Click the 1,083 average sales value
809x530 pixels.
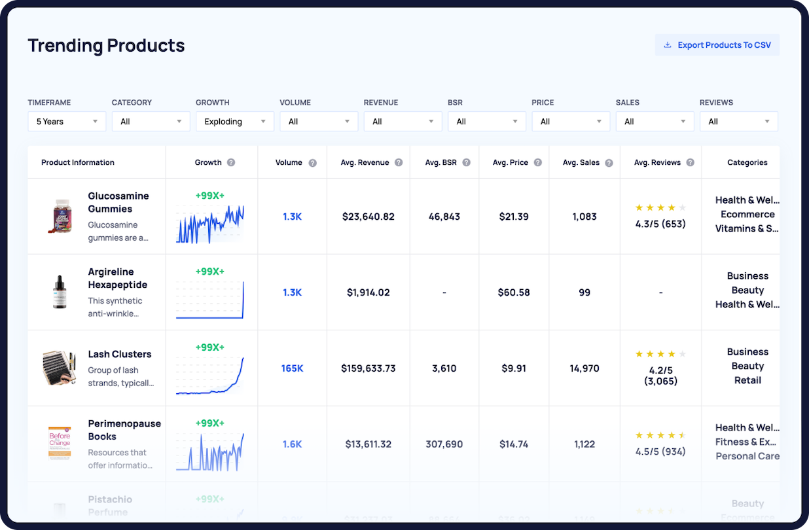(584, 217)
